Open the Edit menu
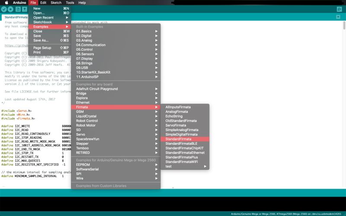This screenshot has width=346, height=216. 43,3
